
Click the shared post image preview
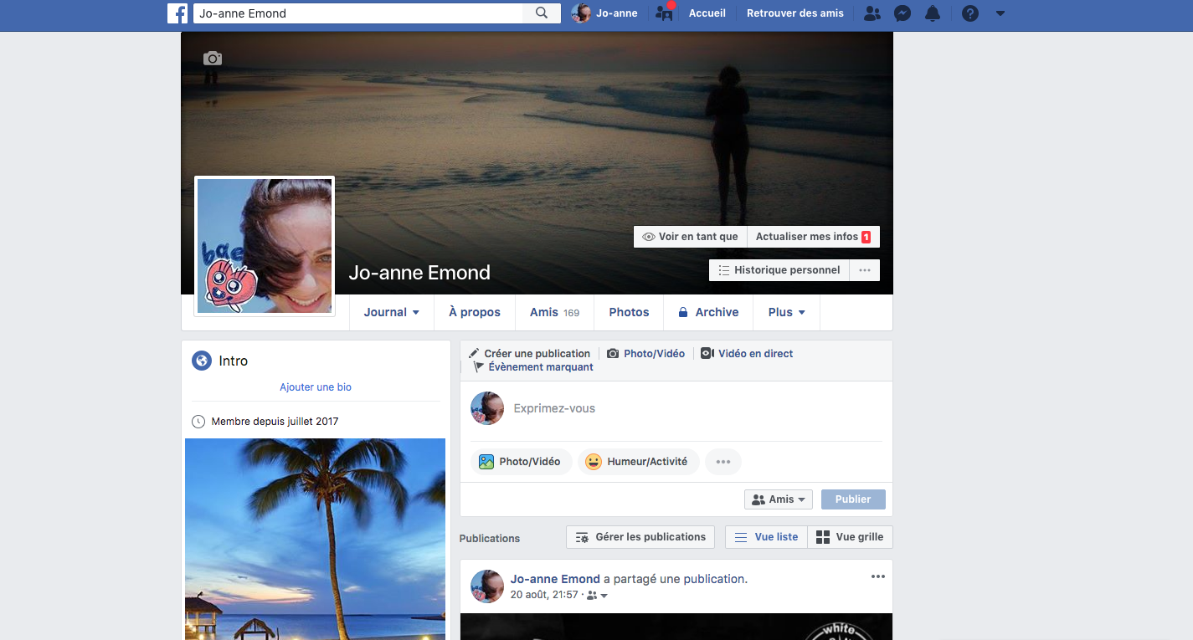[676, 627]
